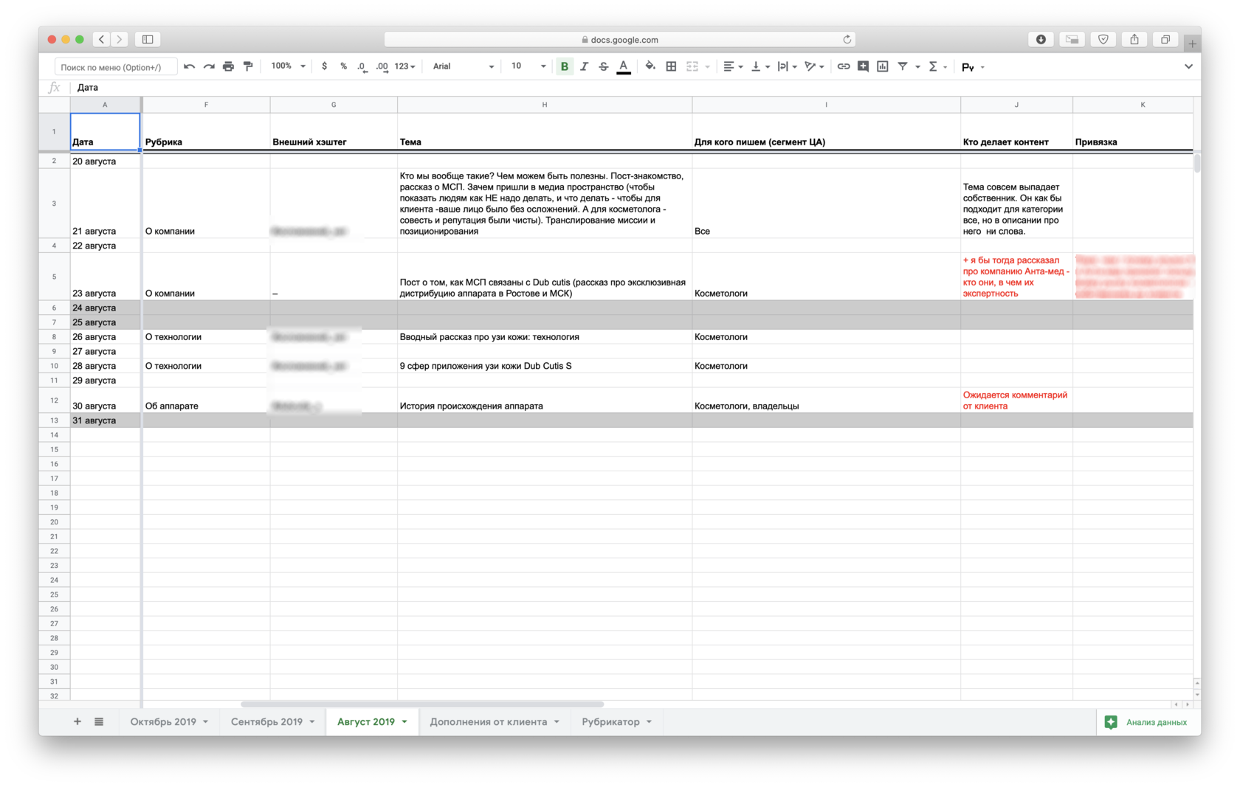Select the Рубрика header cell
Viewport: 1240px width, 787px height.
click(x=206, y=131)
